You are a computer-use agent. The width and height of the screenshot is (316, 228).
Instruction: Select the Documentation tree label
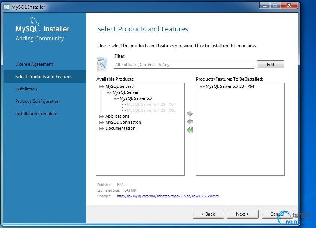[120, 128]
